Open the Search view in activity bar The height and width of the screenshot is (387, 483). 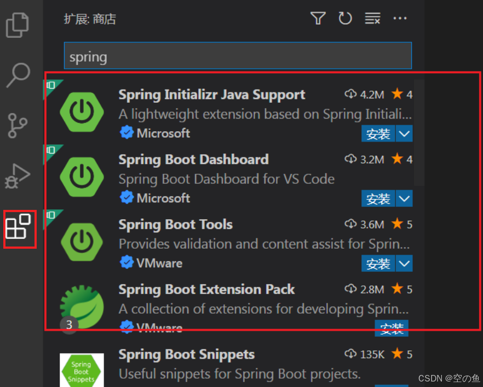point(18,75)
